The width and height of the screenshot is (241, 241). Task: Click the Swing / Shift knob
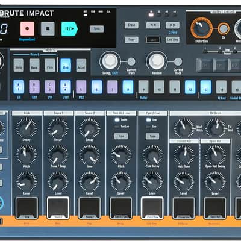tap(110, 61)
